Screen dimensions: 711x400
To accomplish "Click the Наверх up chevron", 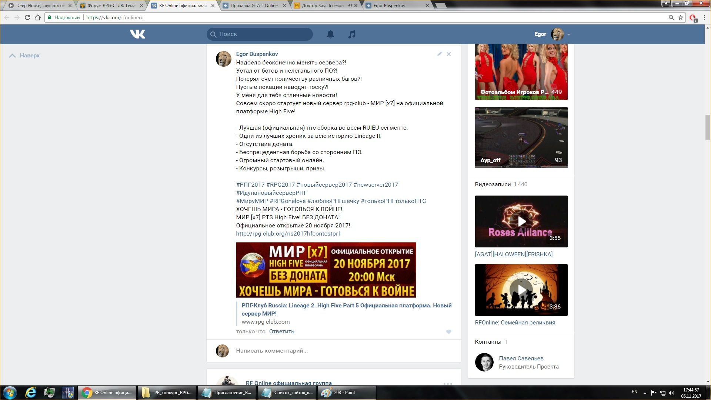I will (x=13, y=56).
